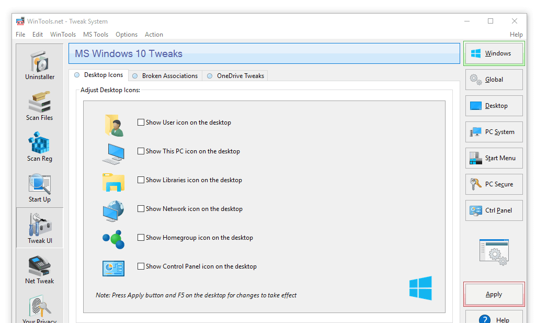Click the Apply button
The image size is (536, 323).
pos(494,294)
